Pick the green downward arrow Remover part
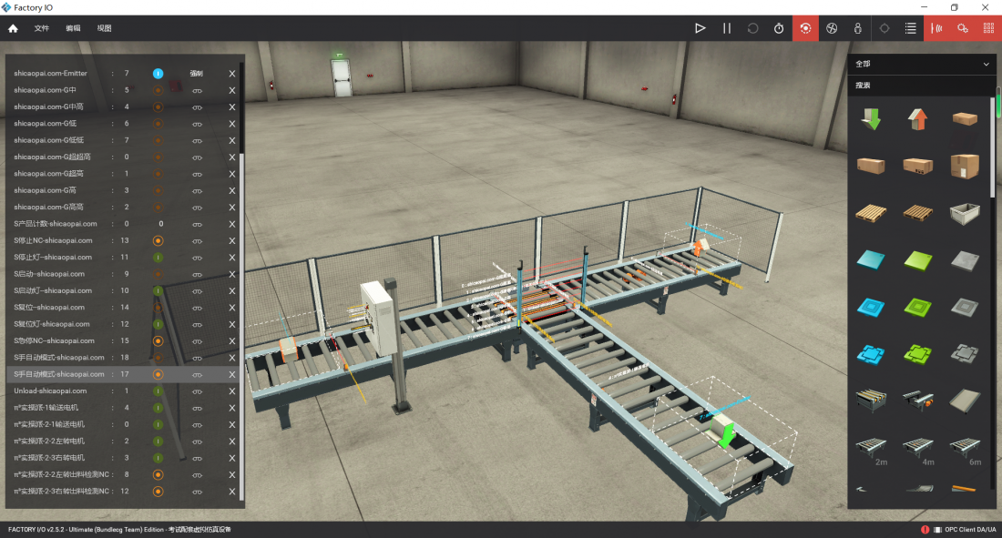 click(x=871, y=119)
